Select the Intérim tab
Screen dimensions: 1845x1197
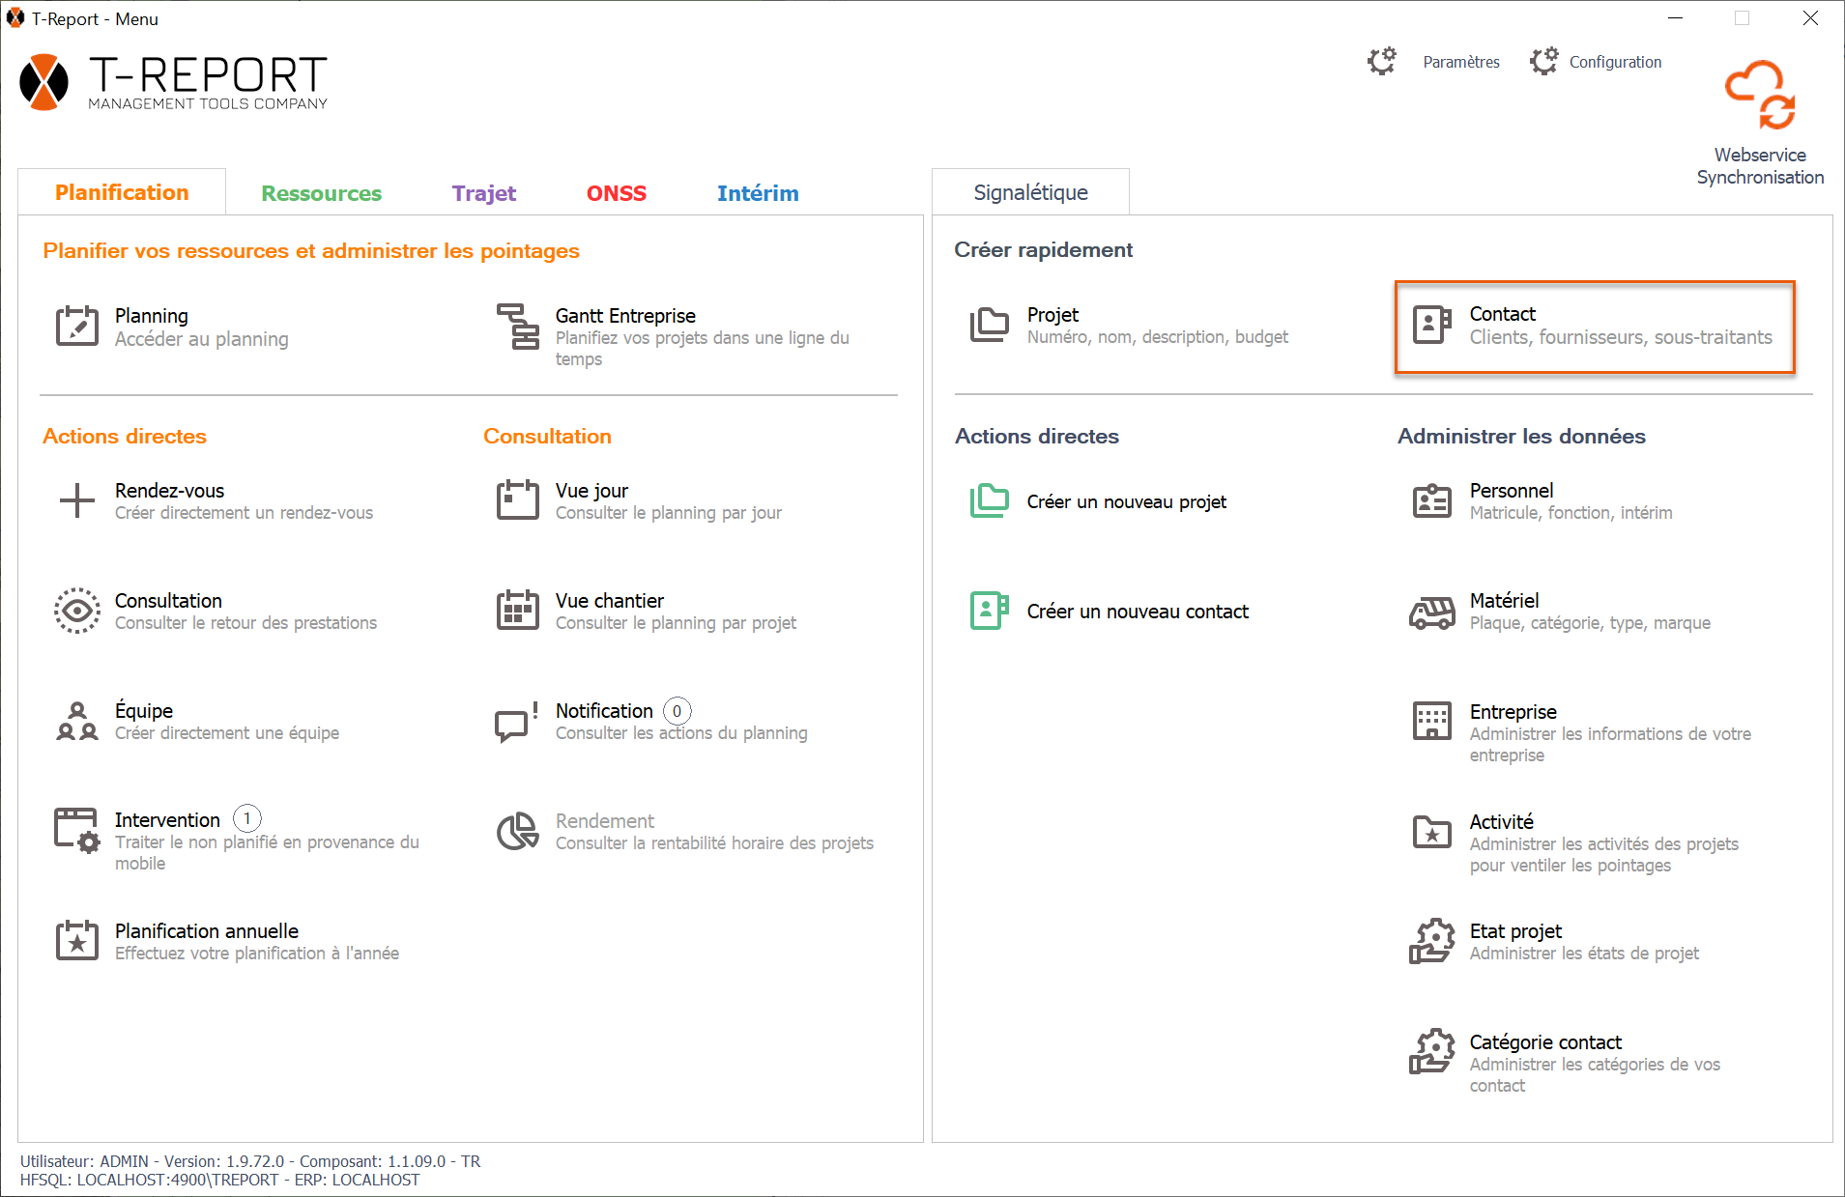757,193
